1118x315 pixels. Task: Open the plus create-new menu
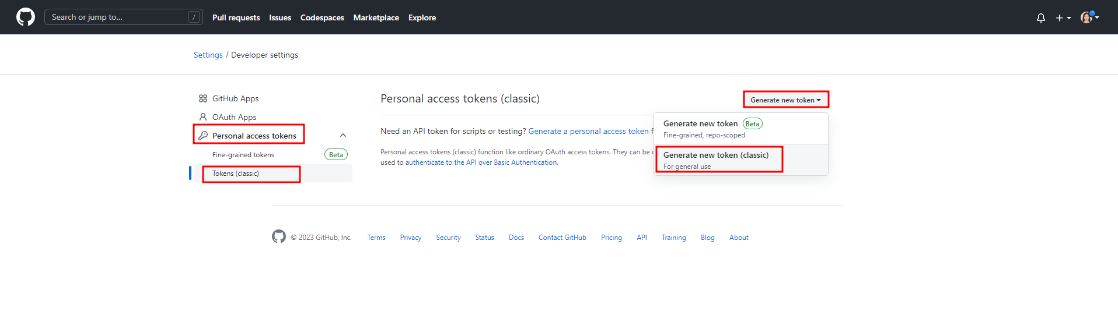point(1063,18)
